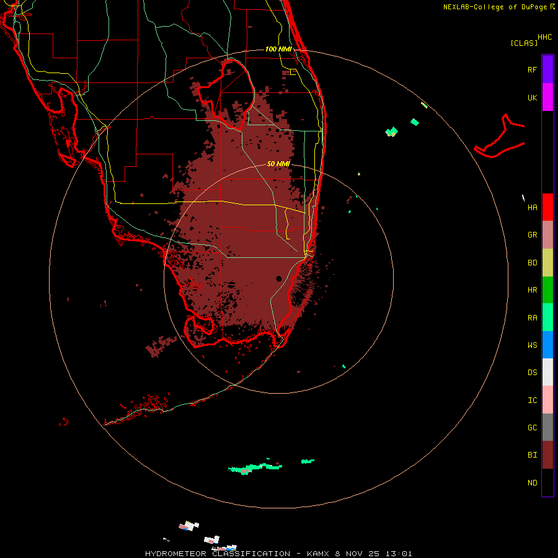Screen dimensions: 558x558
Task: Click the magenta UK legend color block
Action: click(x=547, y=97)
